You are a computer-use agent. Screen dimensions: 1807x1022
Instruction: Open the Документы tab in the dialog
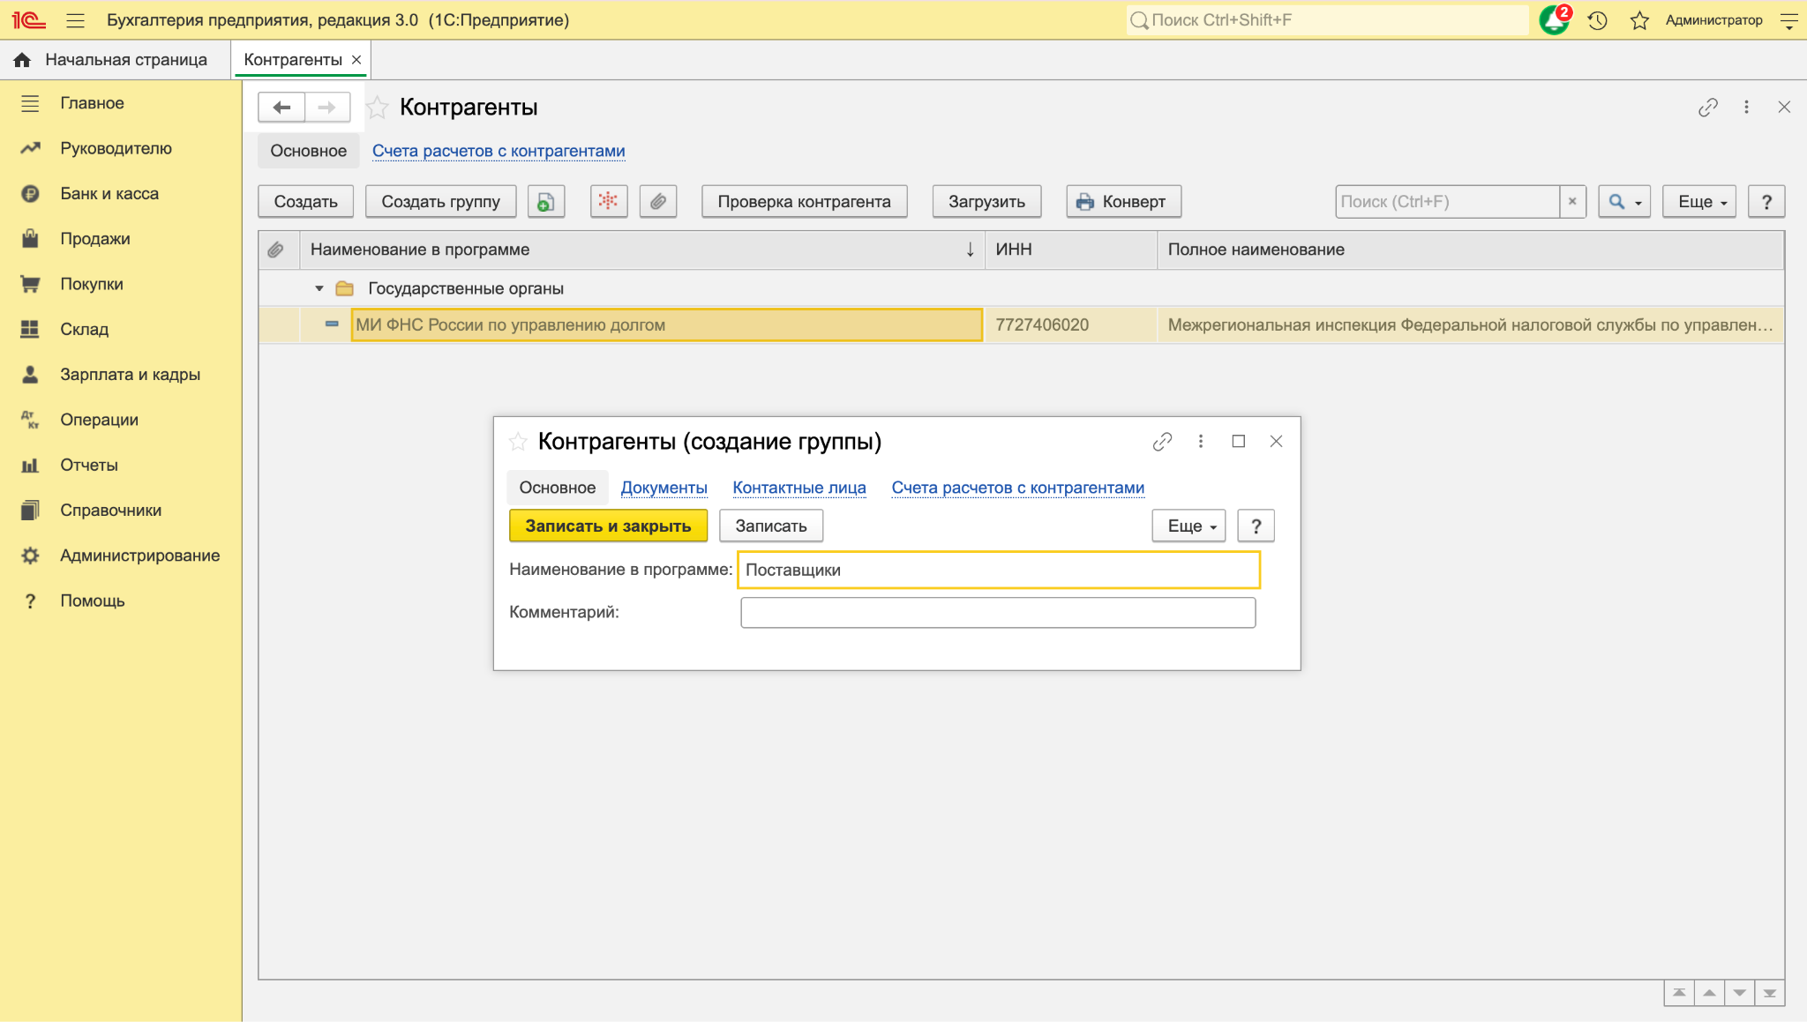pos(664,488)
